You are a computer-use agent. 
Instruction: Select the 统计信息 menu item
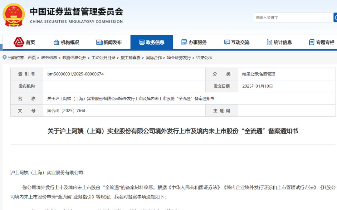click(279, 42)
